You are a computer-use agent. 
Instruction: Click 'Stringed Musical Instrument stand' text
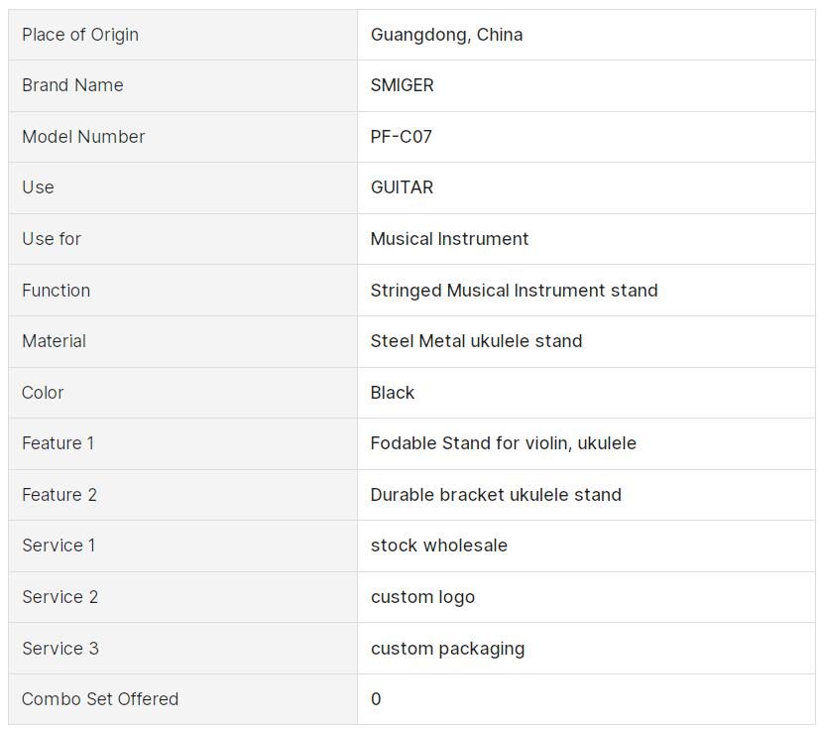pos(514,291)
